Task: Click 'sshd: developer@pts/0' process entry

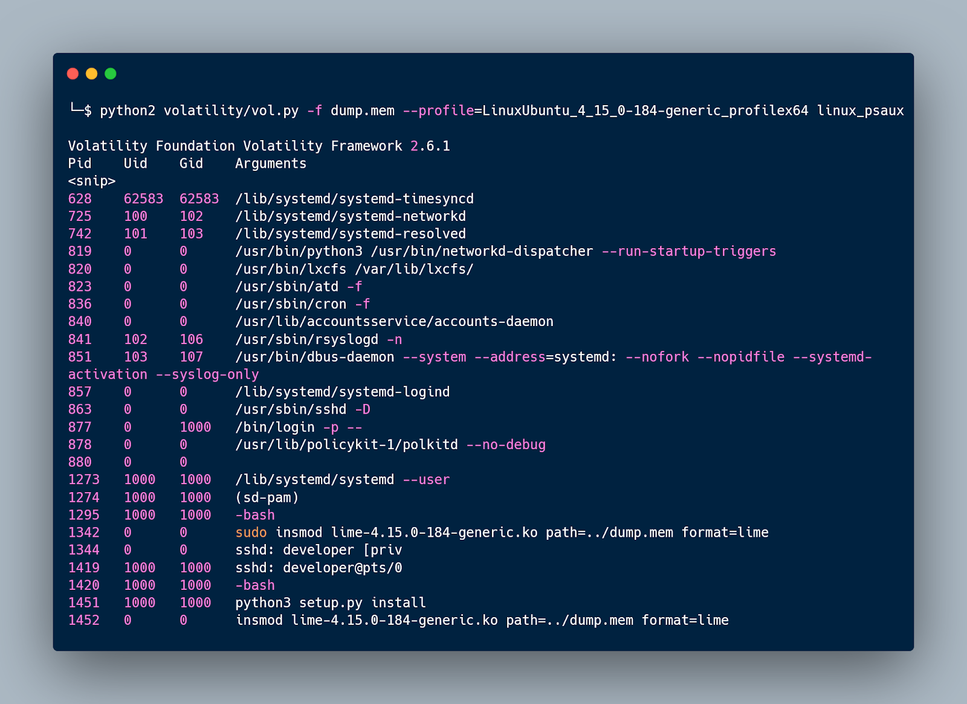Action: (x=319, y=568)
